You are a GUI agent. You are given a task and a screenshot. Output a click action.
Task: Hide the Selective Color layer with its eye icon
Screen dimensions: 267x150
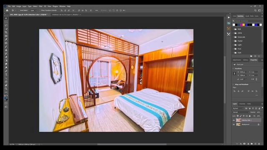pos(234,120)
